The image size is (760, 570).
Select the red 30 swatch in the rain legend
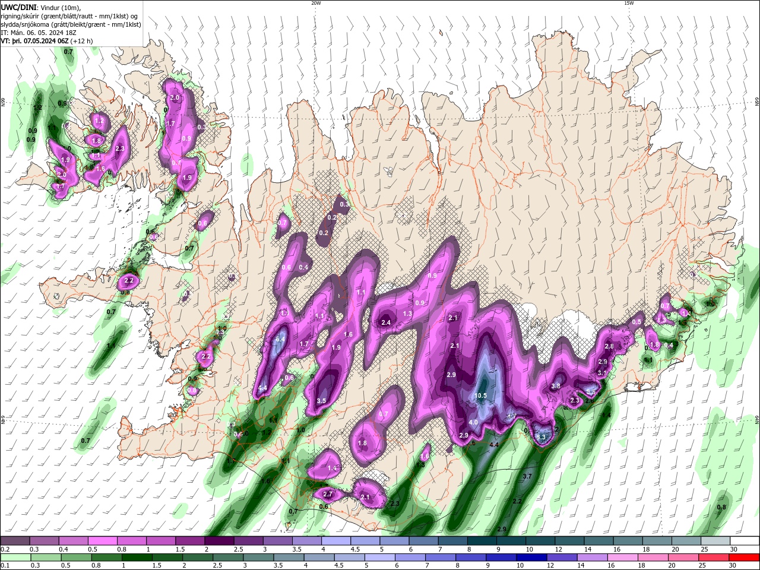744,558
